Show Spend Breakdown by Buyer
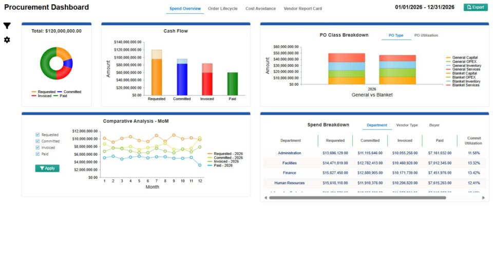 (434, 125)
